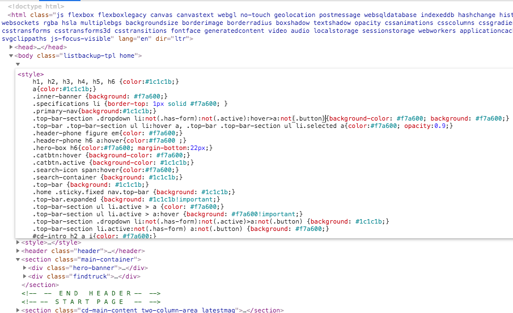Expand the head element node
This screenshot has width=513, height=313.
[11, 47]
